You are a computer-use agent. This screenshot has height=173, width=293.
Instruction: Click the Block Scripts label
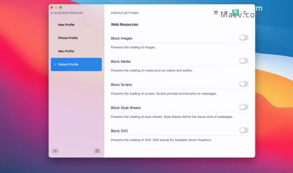tap(121, 85)
